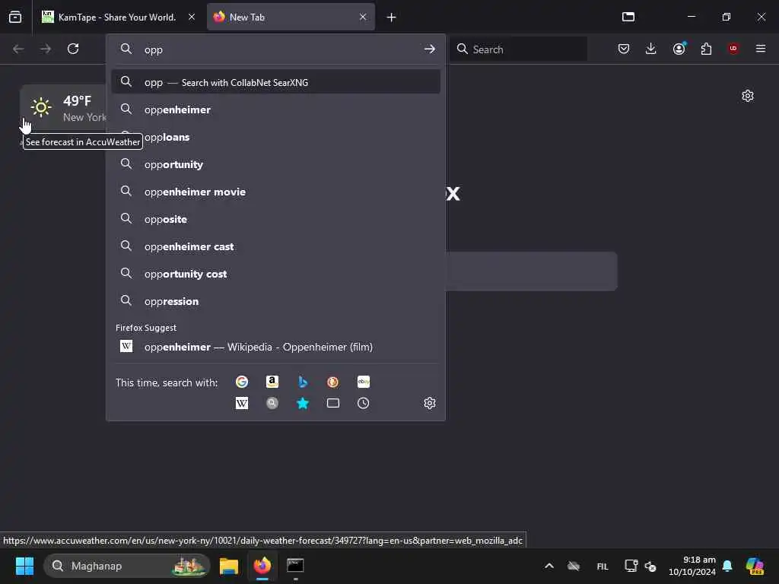Open search settings gear in dropdown
779x584 pixels.
(430, 403)
